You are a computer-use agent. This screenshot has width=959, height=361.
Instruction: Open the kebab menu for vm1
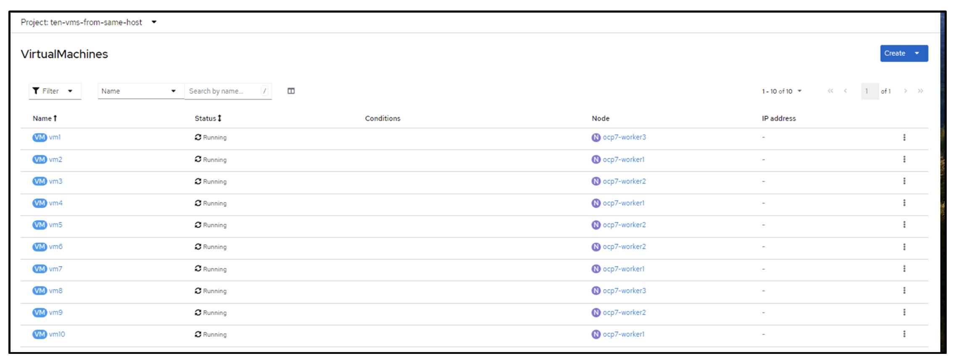(x=904, y=137)
